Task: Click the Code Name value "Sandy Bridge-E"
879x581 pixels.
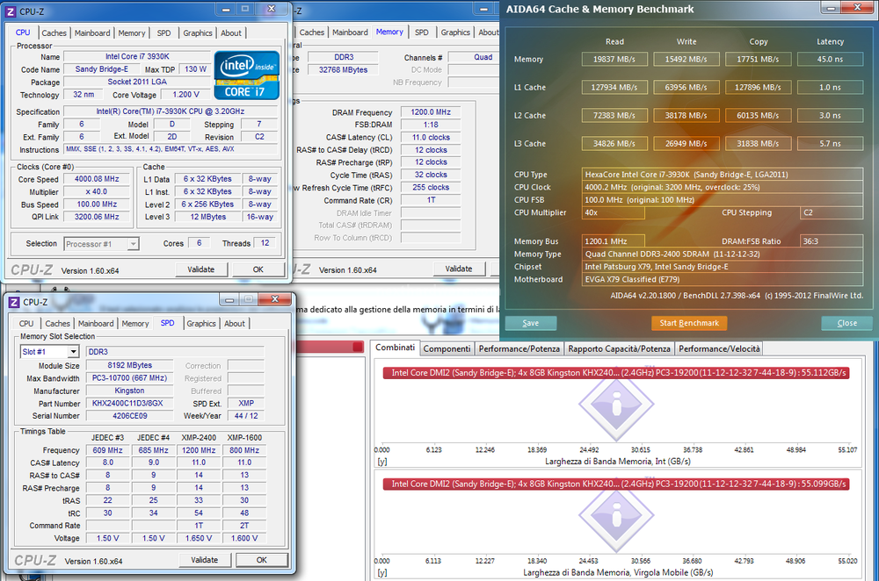Action: (x=101, y=68)
